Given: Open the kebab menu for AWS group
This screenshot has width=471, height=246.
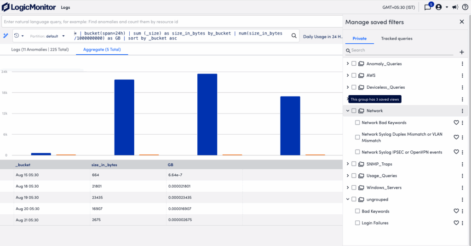Looking at the screenshot, I should [462, 75].
